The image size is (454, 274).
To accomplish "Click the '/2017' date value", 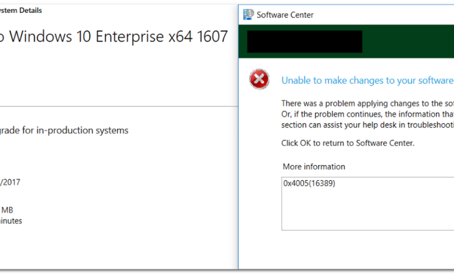I will click(13, 182).
